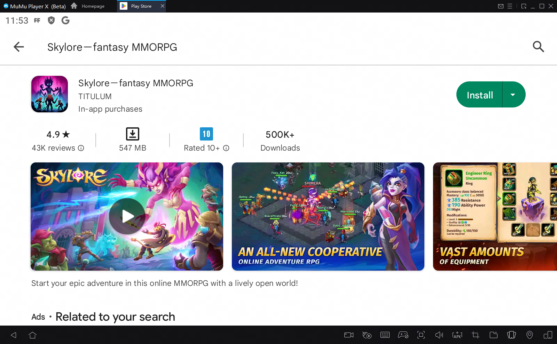Click the Play Store search magnifier icon

coord(538,47)
